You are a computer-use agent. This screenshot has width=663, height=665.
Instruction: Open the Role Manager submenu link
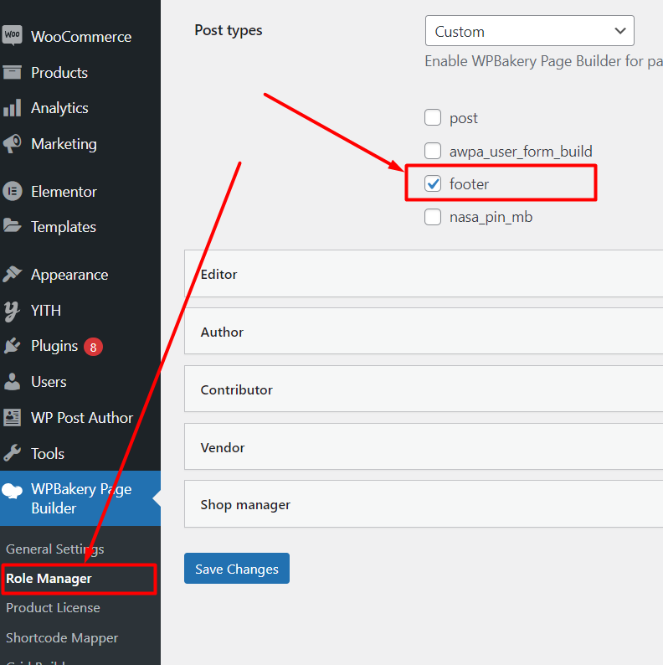click(49, 579)
